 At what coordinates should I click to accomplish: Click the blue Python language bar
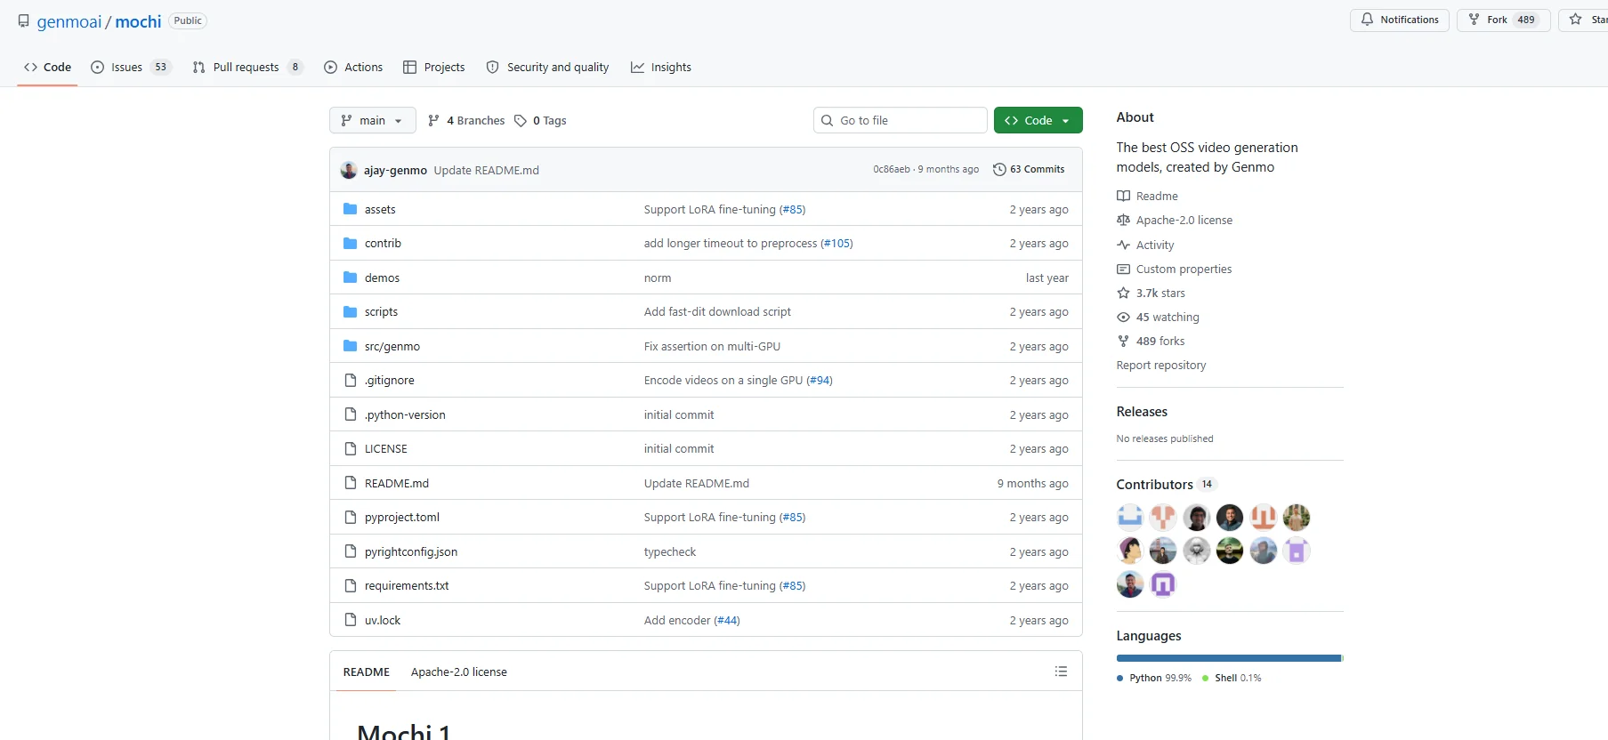pyautogui.click(x=1229, y=658)
